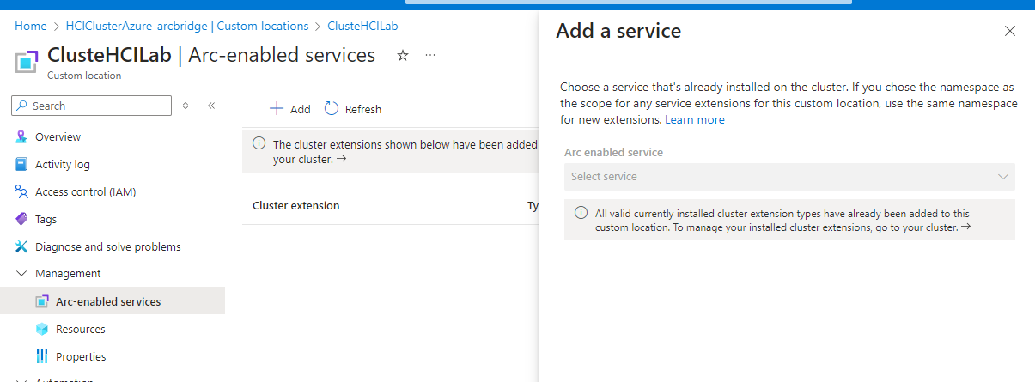Click the Activity log icon
1035x382 pixels.
tap(21, 164)
